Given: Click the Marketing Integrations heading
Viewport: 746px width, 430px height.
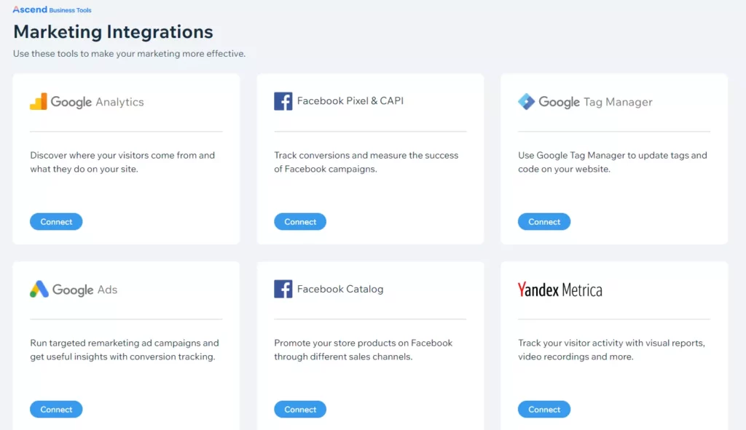Looking at the screenshot, I should (113, 32).
